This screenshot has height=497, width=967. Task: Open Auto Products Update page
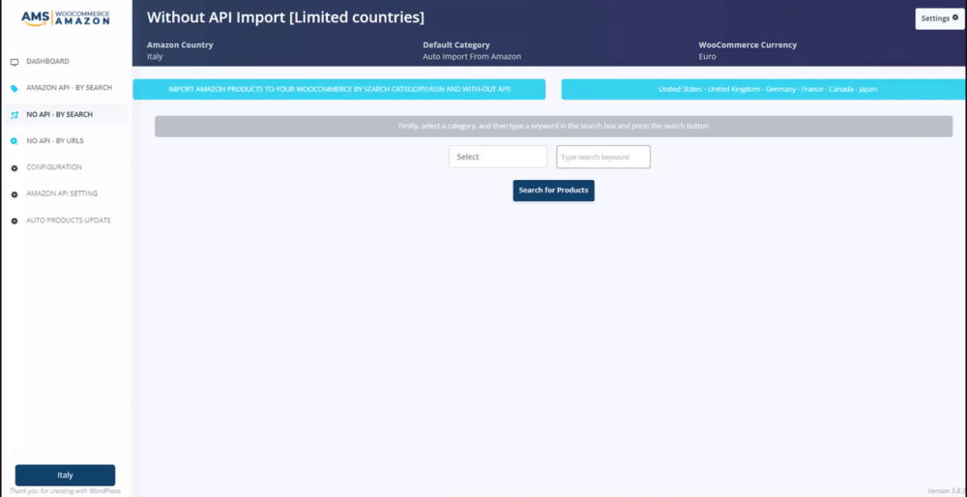(69, 220)
